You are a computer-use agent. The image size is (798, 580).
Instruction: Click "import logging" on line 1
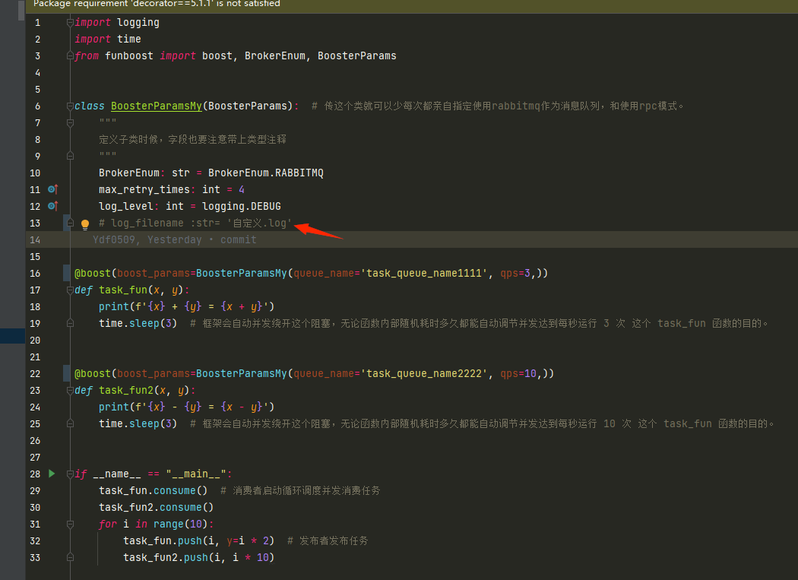click(116, 22)
